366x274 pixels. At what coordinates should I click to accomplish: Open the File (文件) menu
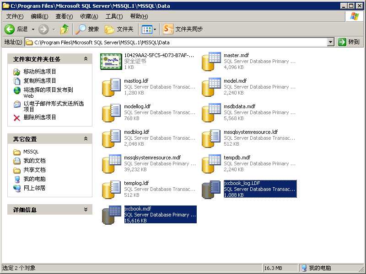(x=15, y=16)
